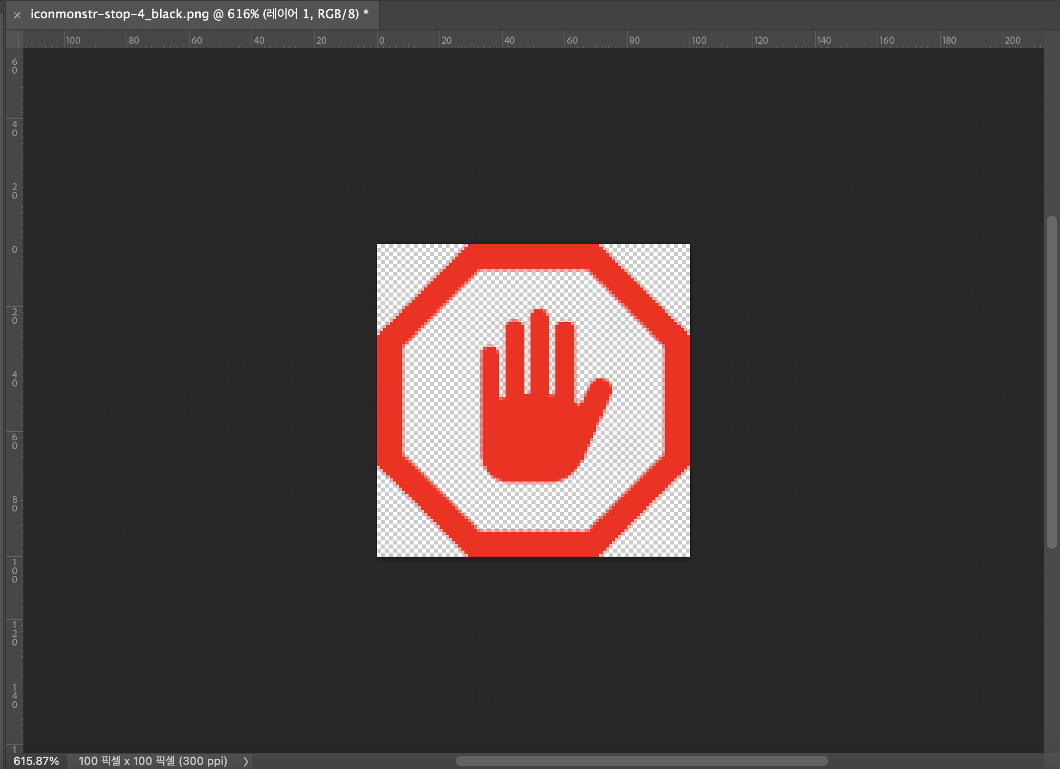Click the vertical scrollbar thumb
The height and width of the screenshot is (769, 1060).
pyautogui.click(x=1051, y=381)
